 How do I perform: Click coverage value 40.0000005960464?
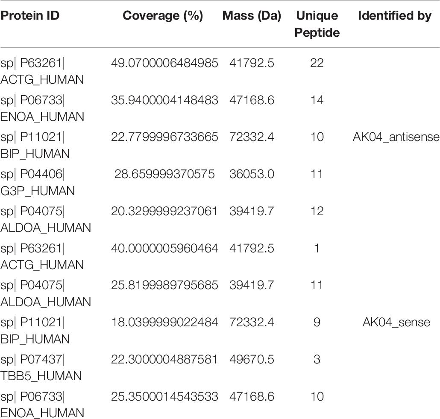[164, 248]
